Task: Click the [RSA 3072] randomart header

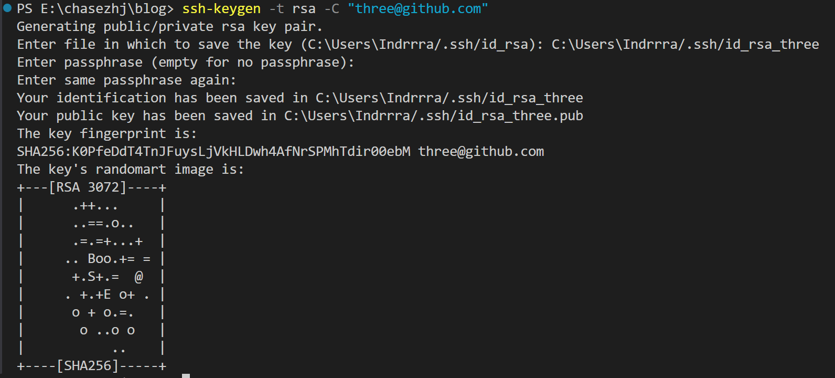Action: (88, 187)
